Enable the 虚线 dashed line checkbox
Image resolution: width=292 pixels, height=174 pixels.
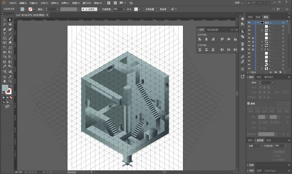point(249,104)
